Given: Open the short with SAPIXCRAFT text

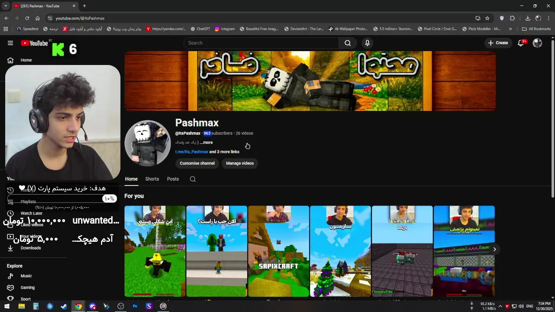Looking at the screenshot, I should coord(278,251).
